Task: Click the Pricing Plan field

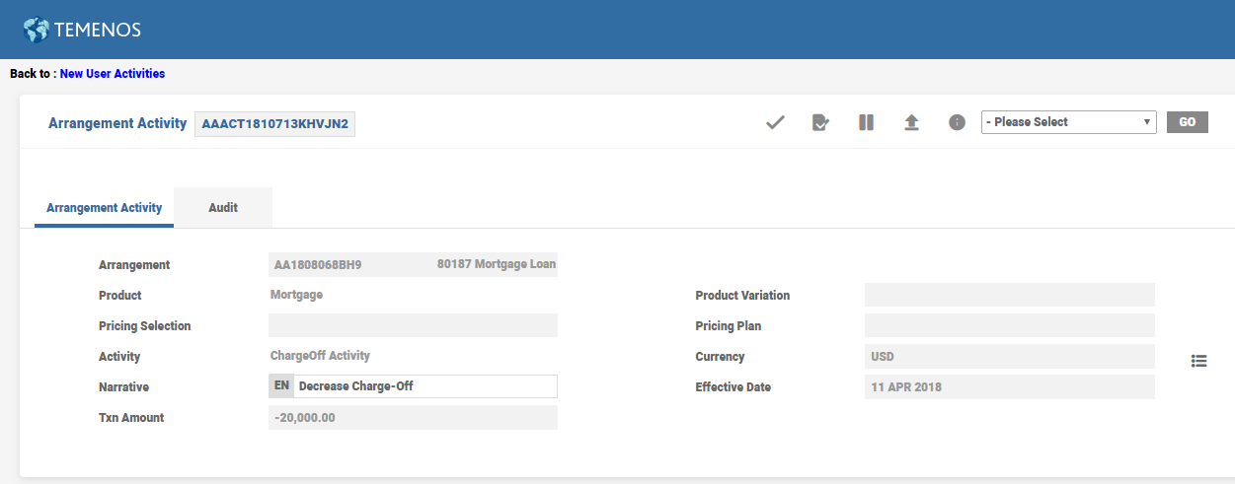Action: (x=1009, y=326)
